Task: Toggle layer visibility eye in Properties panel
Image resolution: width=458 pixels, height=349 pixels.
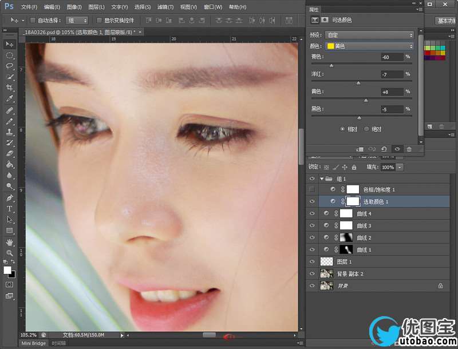Action: (x=397, y=149)
